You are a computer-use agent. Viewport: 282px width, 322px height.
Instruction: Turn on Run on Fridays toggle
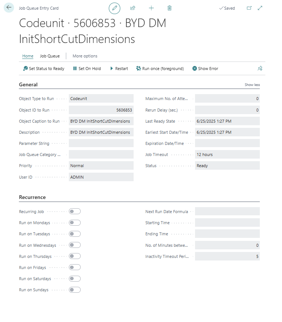[x=74, y=268]
